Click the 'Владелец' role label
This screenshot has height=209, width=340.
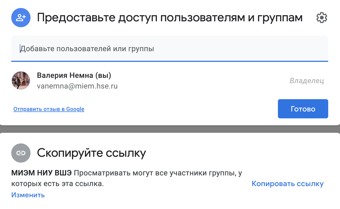click(x=307, y=81)
